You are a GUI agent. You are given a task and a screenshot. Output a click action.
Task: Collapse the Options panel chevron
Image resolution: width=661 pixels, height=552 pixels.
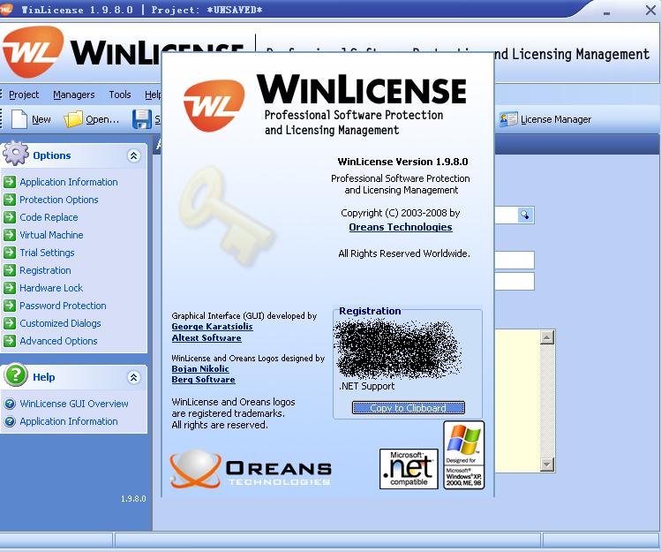(x=133, y=155)
